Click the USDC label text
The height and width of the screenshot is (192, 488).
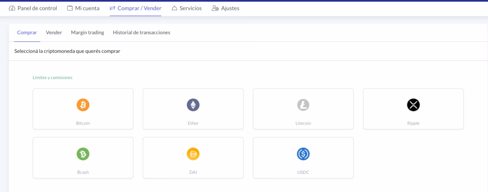click(303, 172)
